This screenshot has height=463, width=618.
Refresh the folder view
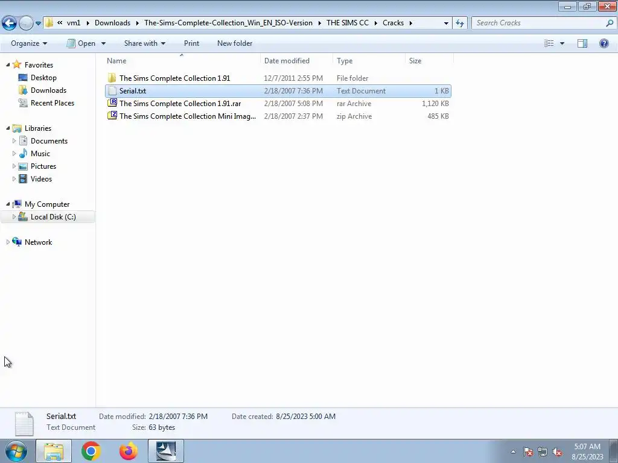tap(459, 24)
